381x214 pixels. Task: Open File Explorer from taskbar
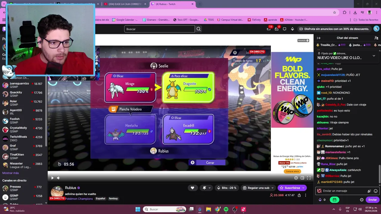[x=208, y=209]
